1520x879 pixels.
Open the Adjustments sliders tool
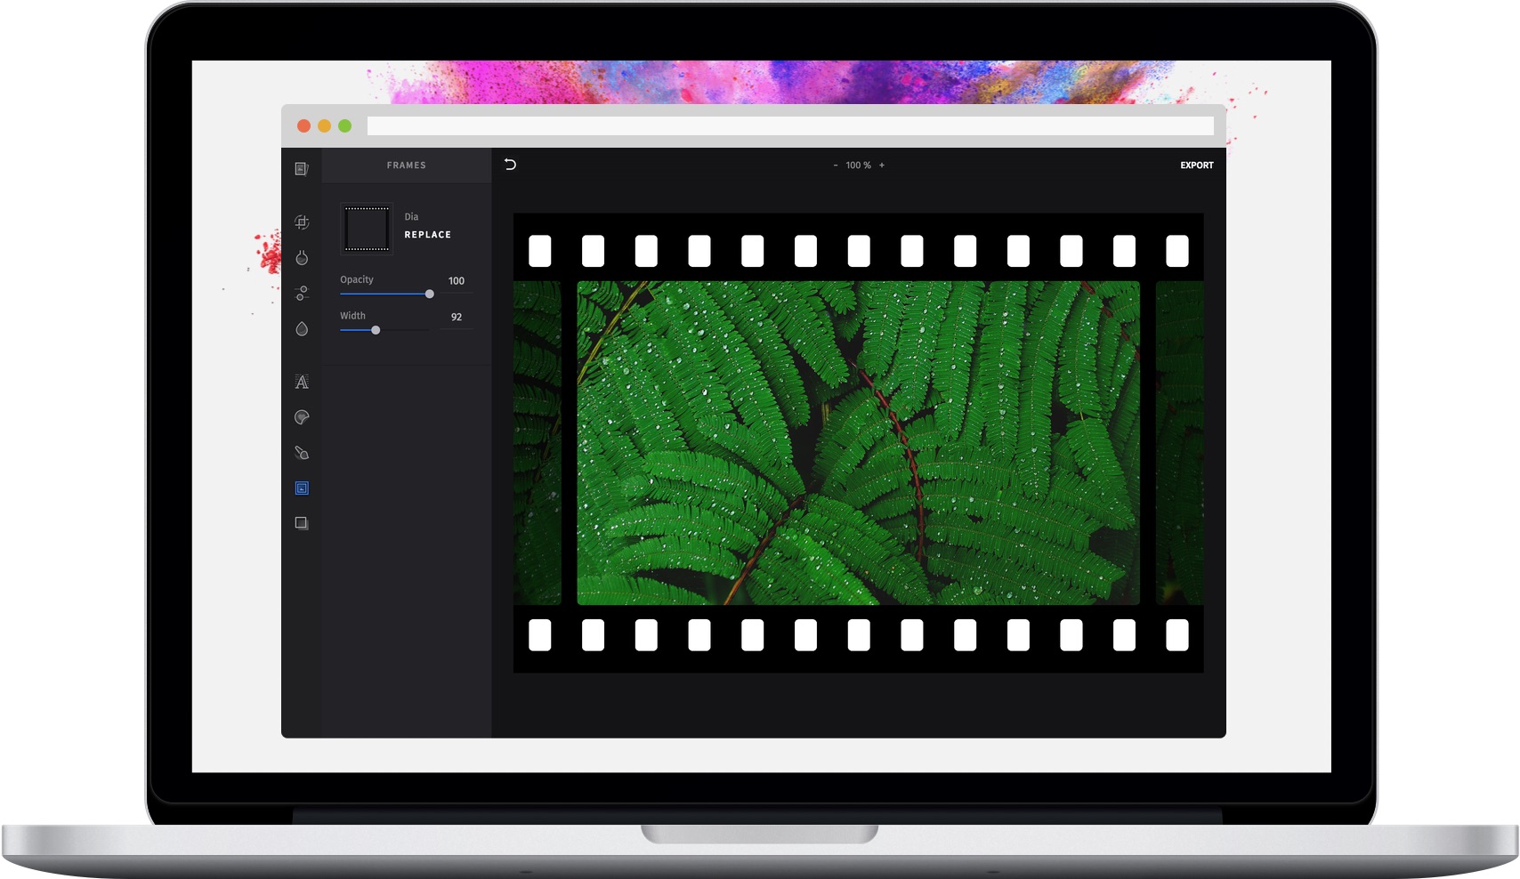[302, 293]
